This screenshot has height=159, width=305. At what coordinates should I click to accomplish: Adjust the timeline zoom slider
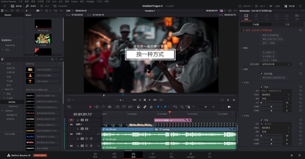(x=206, y=107)
